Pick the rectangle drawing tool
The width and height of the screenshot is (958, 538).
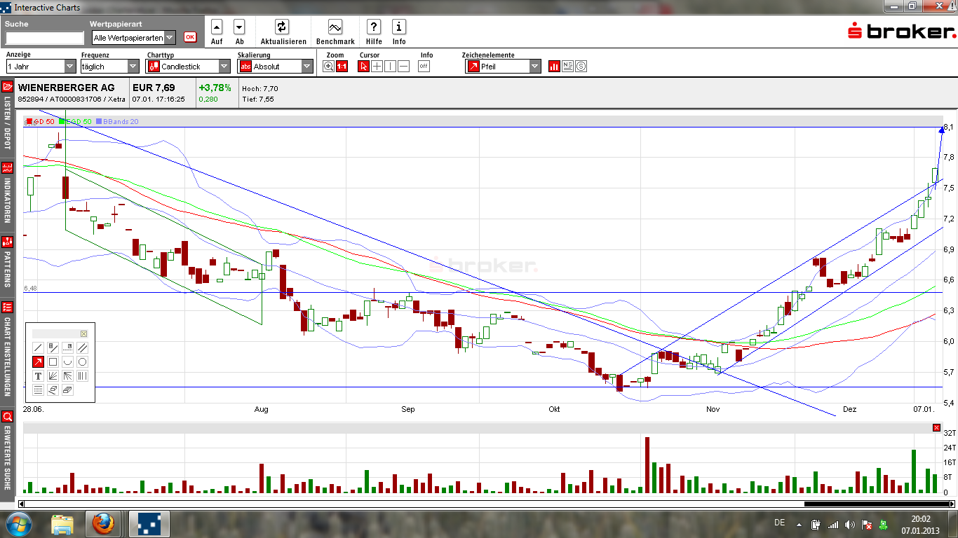pyautogui.click(x=53, y=362)
